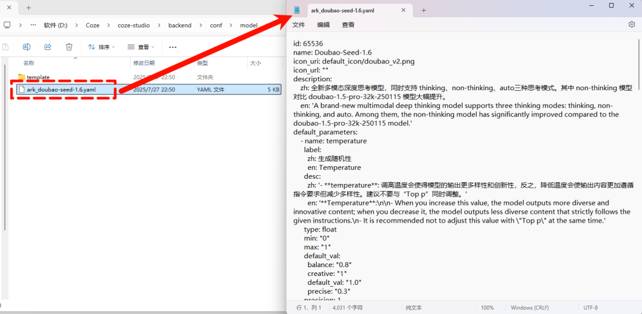This screenshot has width=642, height=314.
Task: Sort by 修改日期 column header
Action: [144, 63]
